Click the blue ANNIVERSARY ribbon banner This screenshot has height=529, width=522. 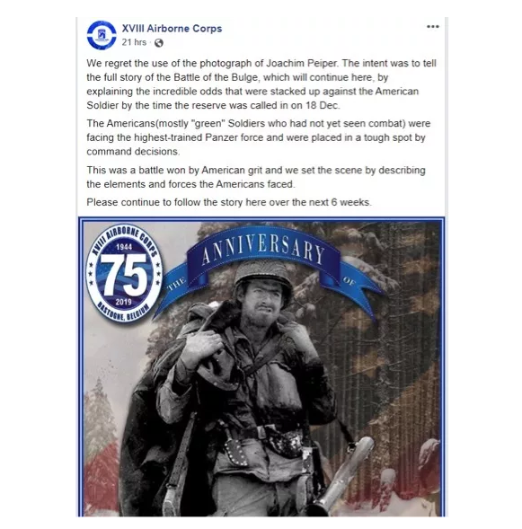tap(263, 250)
